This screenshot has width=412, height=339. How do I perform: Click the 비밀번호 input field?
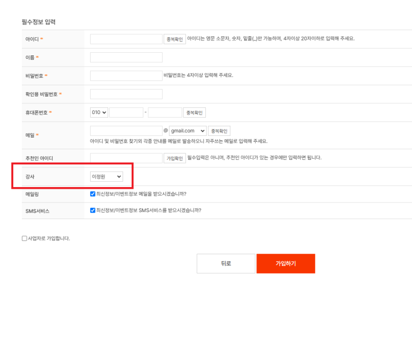(126, 76)
